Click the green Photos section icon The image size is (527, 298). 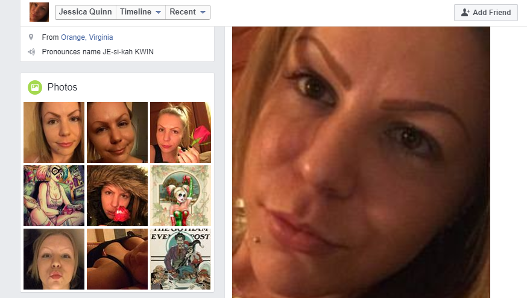tap(35, 87)
